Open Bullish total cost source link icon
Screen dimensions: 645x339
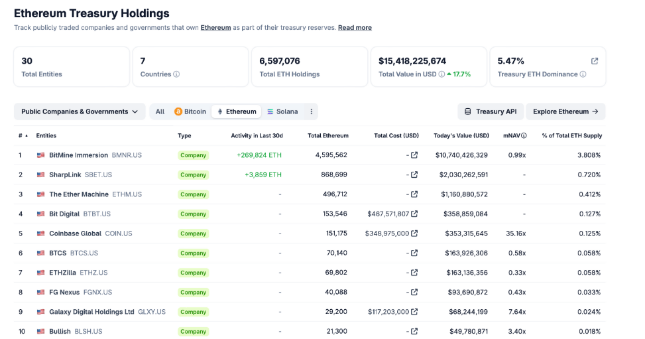tap(414, 331)
